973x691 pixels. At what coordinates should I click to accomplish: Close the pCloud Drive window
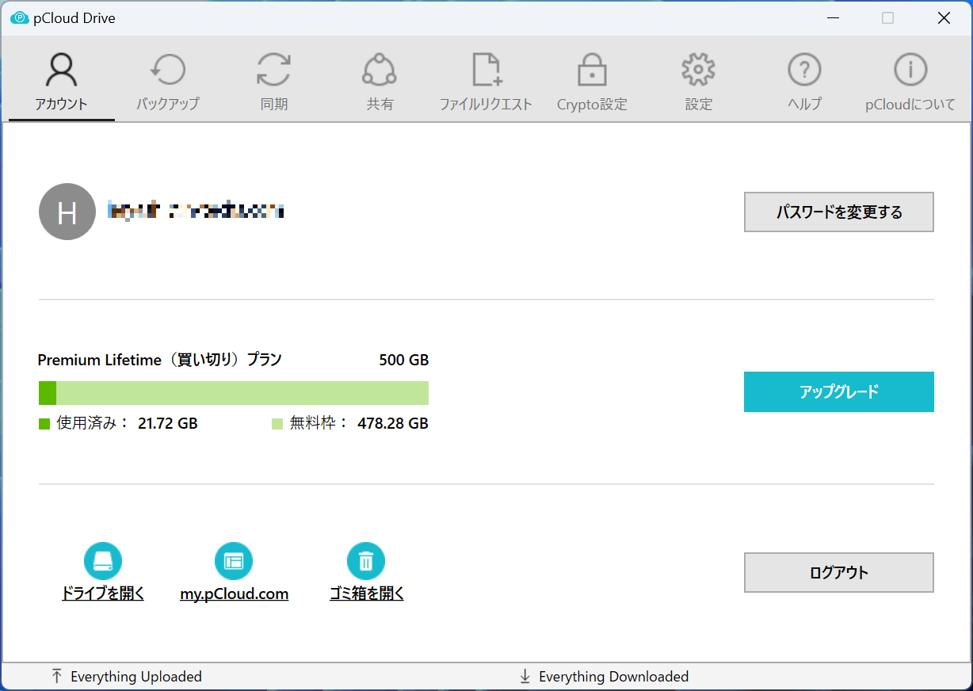click(x=944, y=17)
